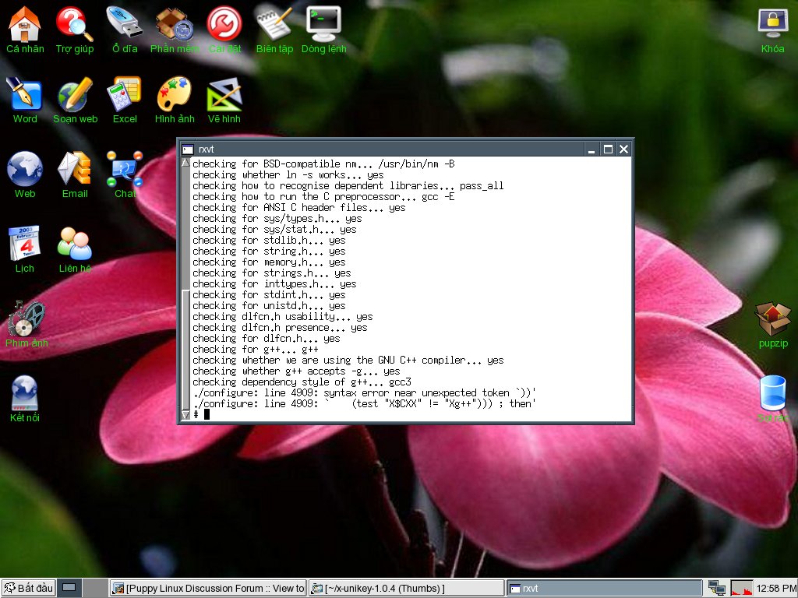Click the line containing 'test "X$CXX"'
The height and width of the screenshot is (598, 798).
coord(365,404)
